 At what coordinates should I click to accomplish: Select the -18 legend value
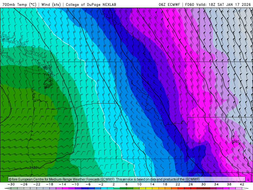point(50,184)
